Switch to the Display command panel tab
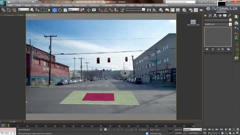The width and height of the screenshot is (240, 135). (225, 15)
